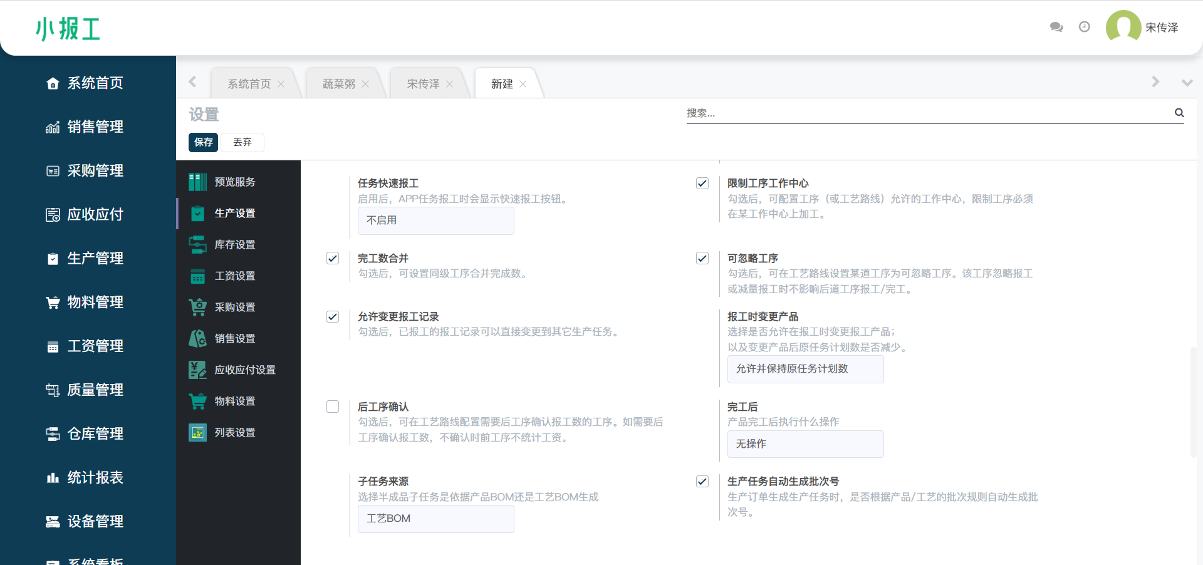Open 采购设置 settings section
The image size is (1203, 565).
(x=234, y=307)
